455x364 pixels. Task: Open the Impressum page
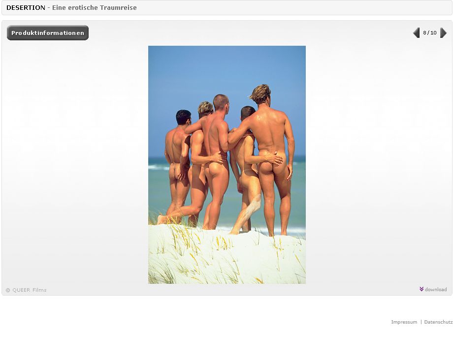click(x=404, y=322)
